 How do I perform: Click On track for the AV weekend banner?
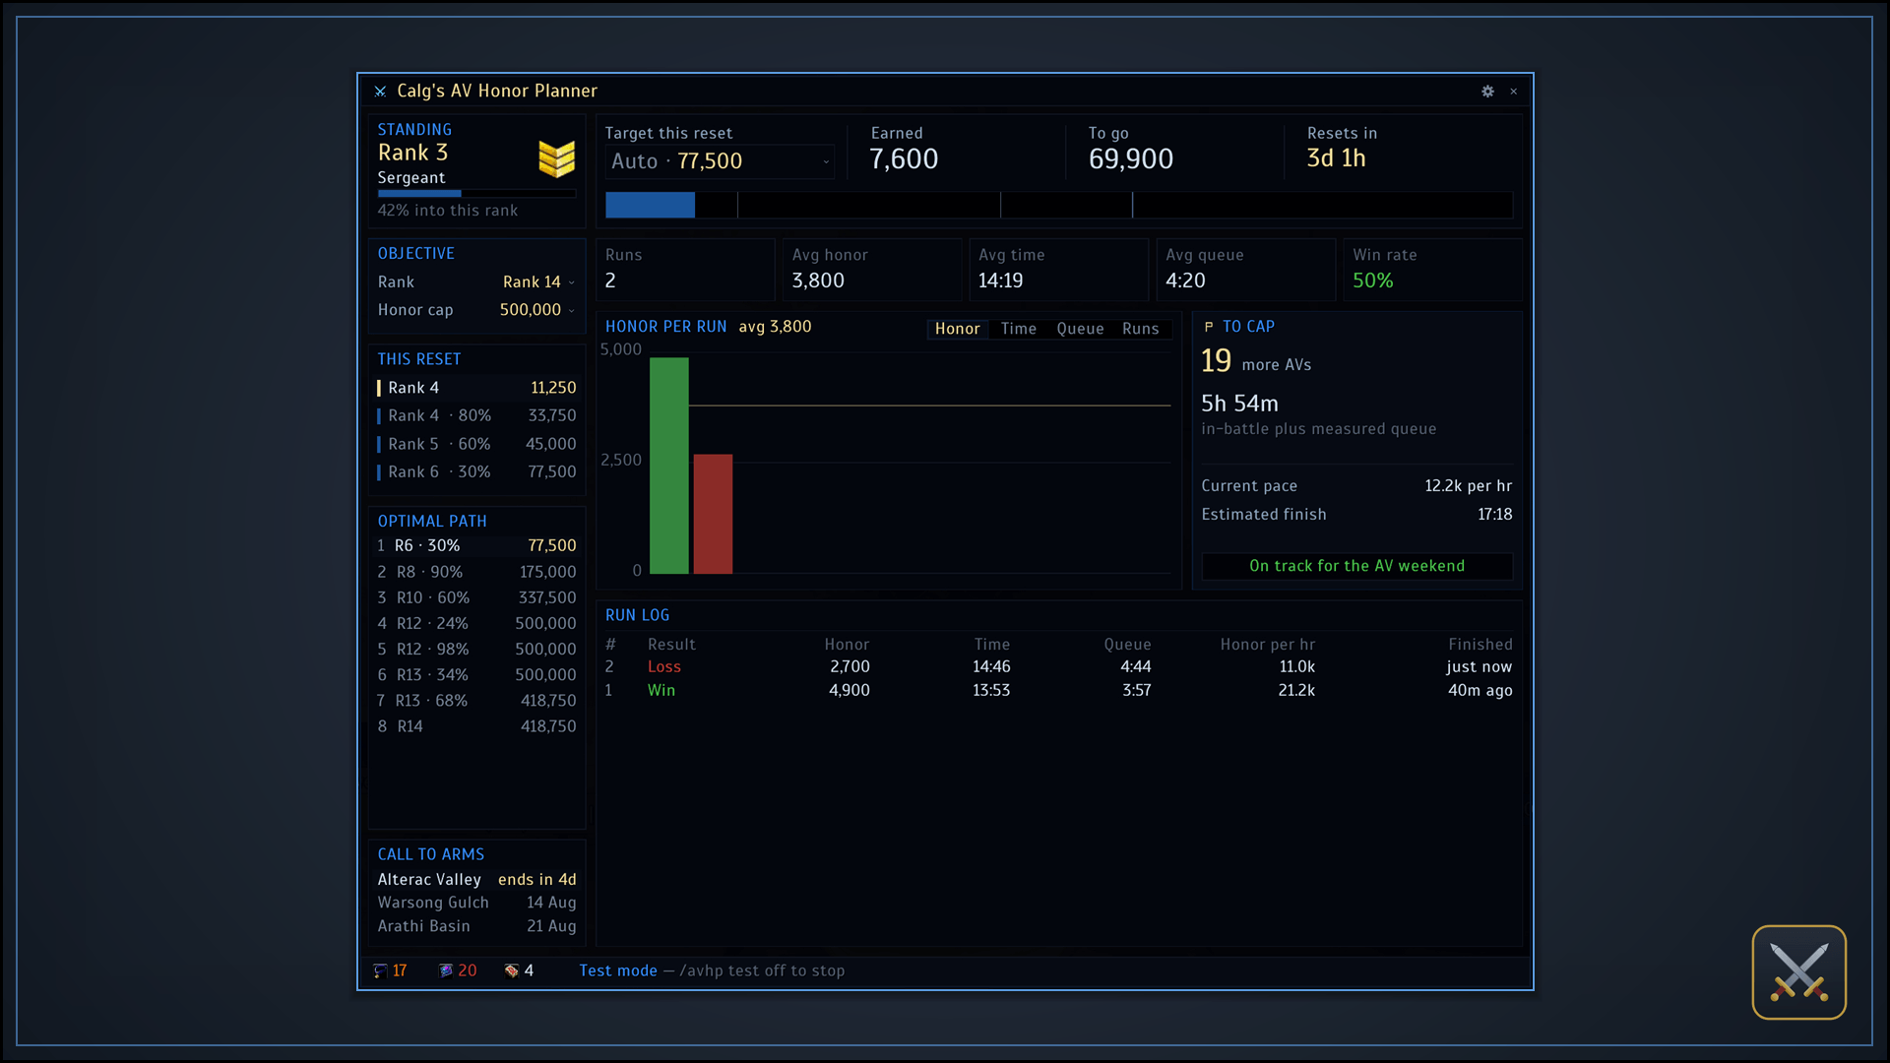pyautogui.click(x=1356, y=566)
